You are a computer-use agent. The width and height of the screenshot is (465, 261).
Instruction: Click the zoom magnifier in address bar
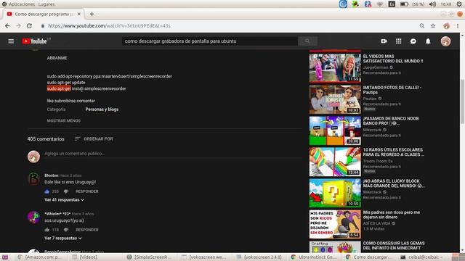[x=421, y=26]
